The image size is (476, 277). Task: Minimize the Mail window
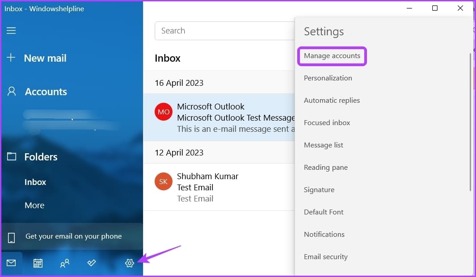(x=409, y=8)
